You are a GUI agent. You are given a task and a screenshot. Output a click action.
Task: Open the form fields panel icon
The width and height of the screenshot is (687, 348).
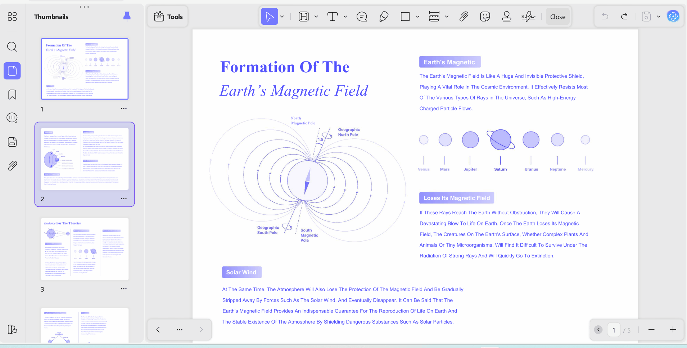click(12, 142)
